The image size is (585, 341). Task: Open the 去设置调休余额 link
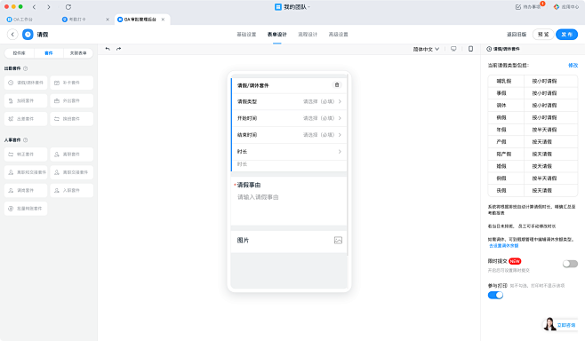(504, 246)
